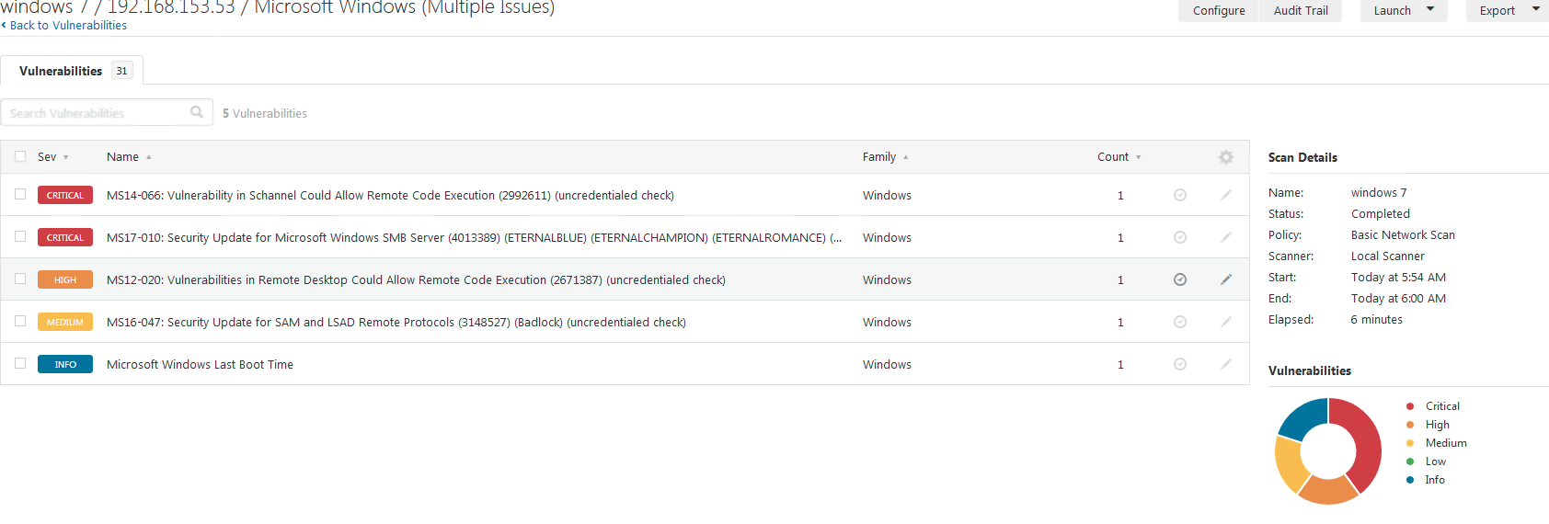Toggle the select-all checkbox in table header

[20, 156]
